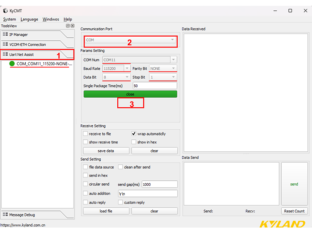
Task: Click the auto addition \r\n text field
Action: click(148, 194)
